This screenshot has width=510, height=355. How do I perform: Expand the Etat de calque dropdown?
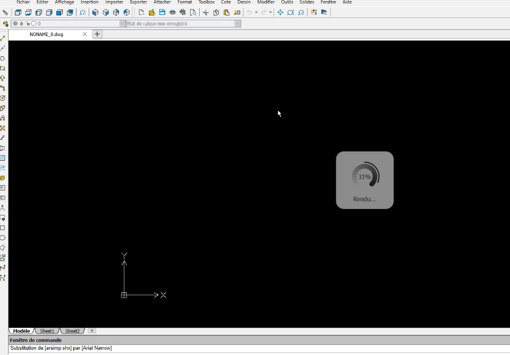[x=237, y=24]
